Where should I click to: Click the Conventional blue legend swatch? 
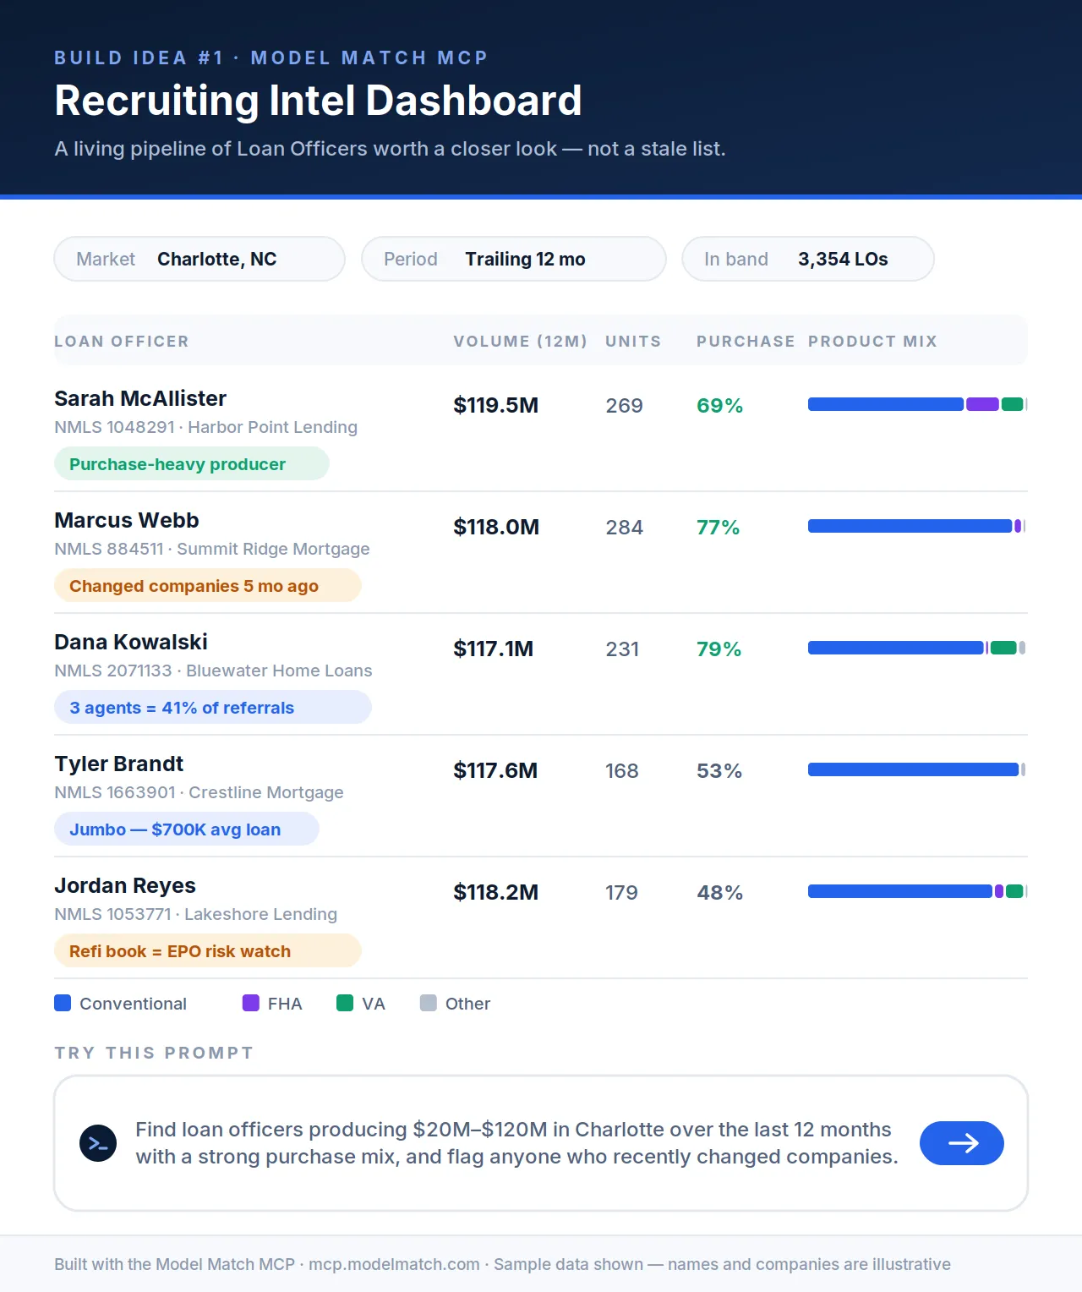(x=63, y=1003)
